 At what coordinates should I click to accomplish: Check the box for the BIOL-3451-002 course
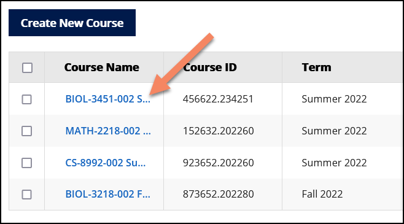point(27,99)
